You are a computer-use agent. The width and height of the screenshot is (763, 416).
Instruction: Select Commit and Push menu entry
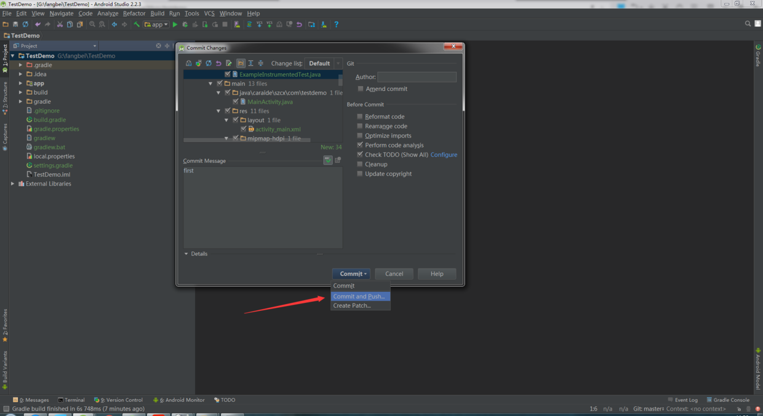click(360, 296)
